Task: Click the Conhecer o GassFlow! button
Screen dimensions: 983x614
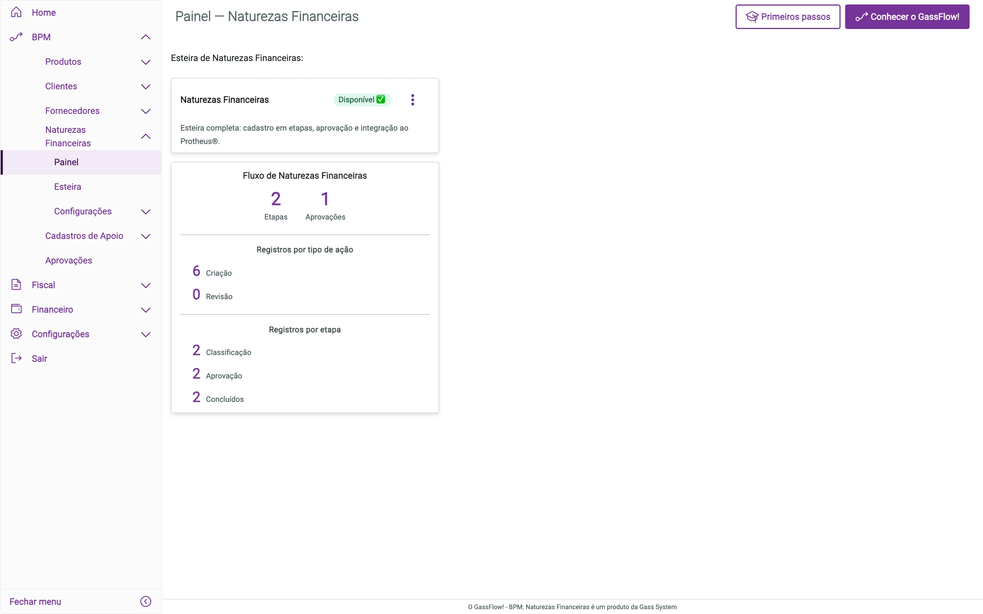Action: pyautogui.click(x=907, y=17)
